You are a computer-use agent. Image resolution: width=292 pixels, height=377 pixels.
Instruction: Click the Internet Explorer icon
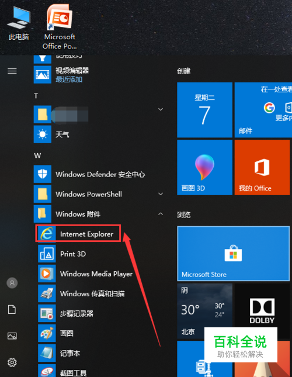(47, 233)
